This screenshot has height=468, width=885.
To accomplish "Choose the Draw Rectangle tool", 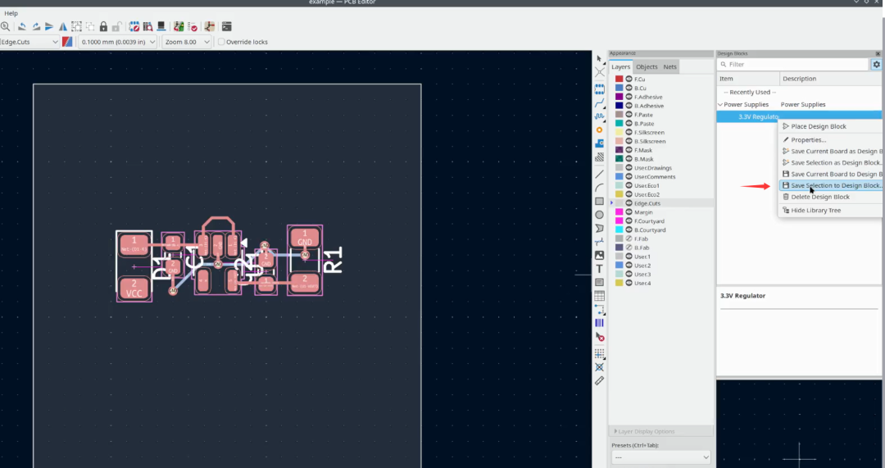I will (x=599, y=201).
